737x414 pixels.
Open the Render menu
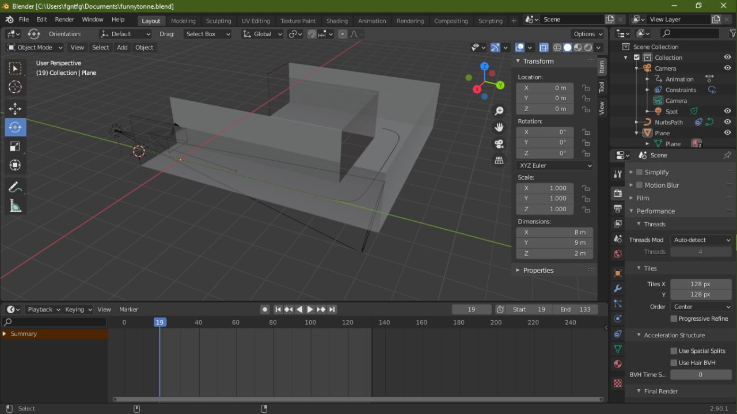coord(64,20)
